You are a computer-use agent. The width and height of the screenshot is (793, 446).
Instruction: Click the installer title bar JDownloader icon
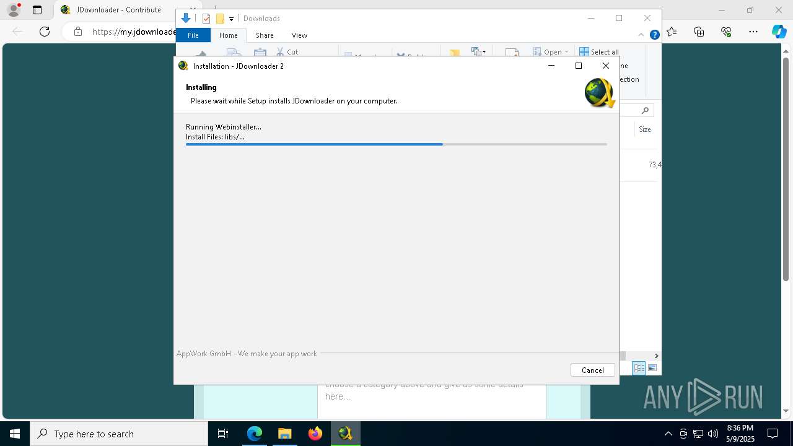coord(183,66)
